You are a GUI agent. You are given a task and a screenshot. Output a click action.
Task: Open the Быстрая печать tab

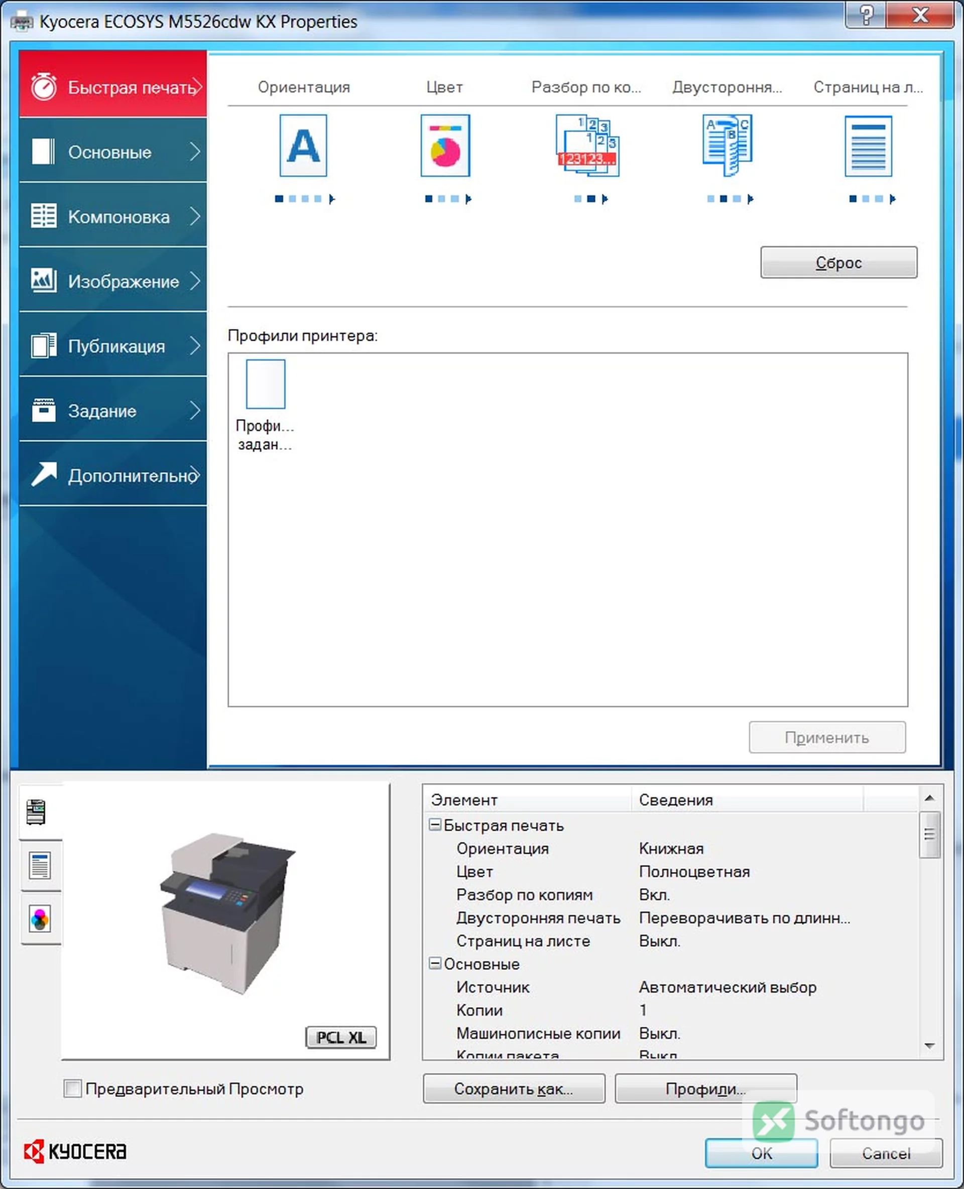[113, 84]
